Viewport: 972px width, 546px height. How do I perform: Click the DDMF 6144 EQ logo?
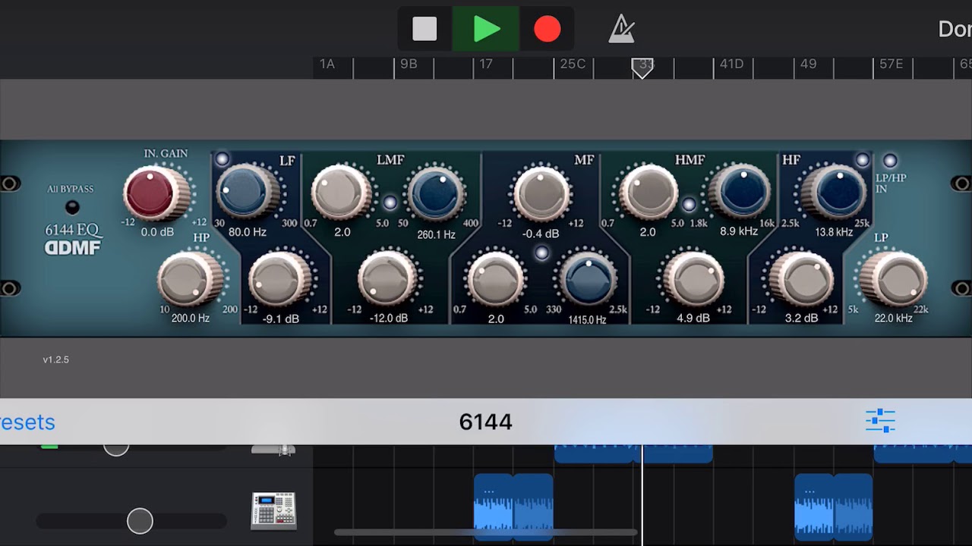72,239
